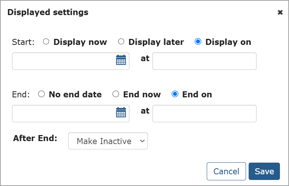Click the "Displayed settings" dialog title

pyautogui.click(x=48, y=12)
